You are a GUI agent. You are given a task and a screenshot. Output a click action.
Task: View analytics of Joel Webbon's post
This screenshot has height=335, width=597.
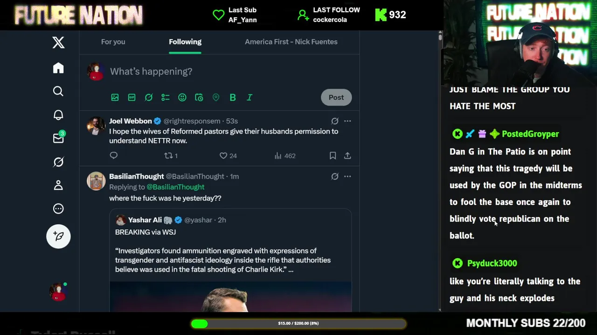tap(285, 155)
